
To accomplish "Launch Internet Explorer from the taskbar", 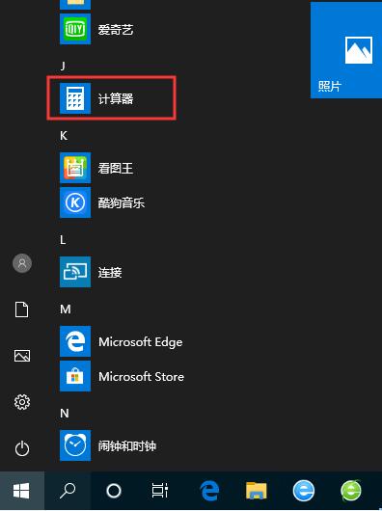I will (x=304, y=491).
